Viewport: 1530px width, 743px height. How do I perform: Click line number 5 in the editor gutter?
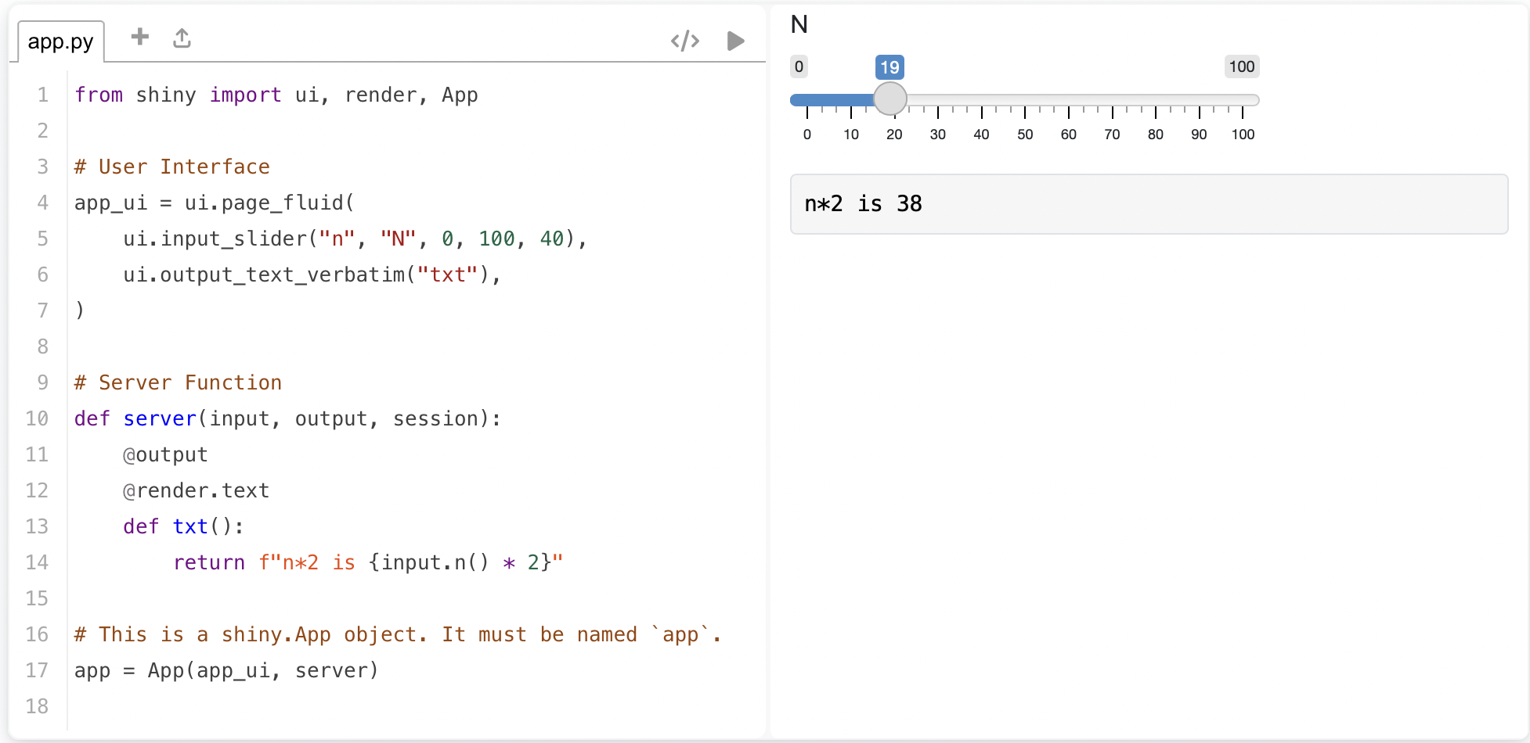[43, 239]
